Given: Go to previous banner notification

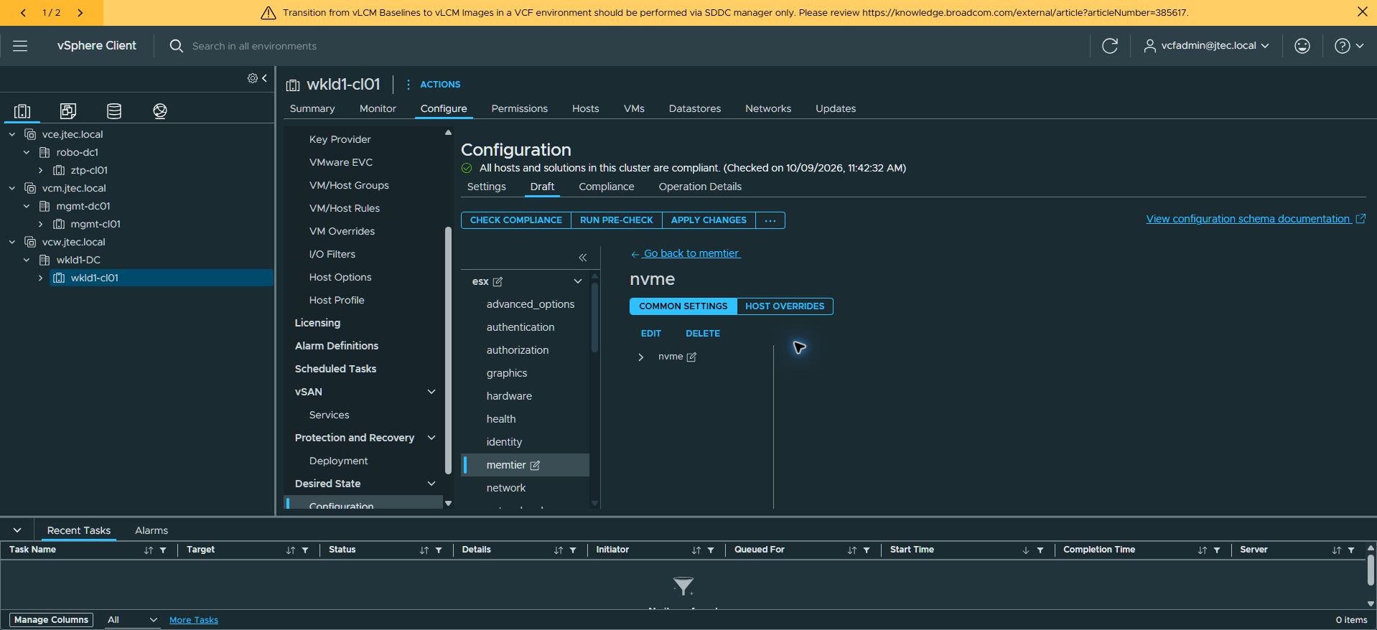Looking at the screenshot, I should click(23, 12).
